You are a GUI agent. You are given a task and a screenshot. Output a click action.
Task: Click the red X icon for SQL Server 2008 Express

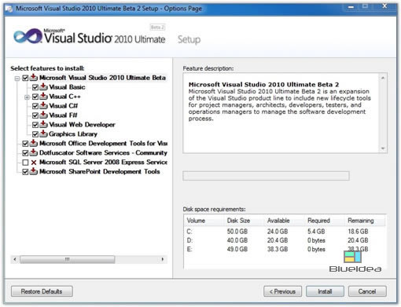(x=34, y=163)
